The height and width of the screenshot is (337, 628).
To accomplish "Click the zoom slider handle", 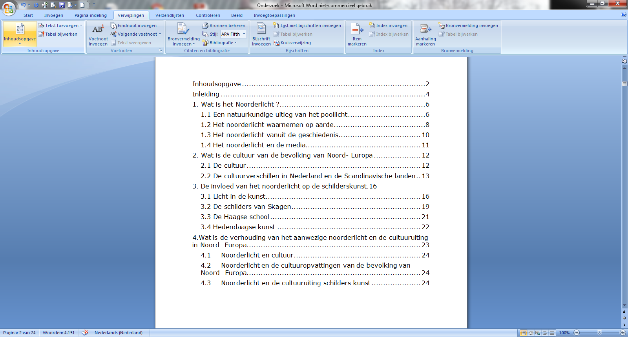I will pyautogui.click(x=599, y=333).
